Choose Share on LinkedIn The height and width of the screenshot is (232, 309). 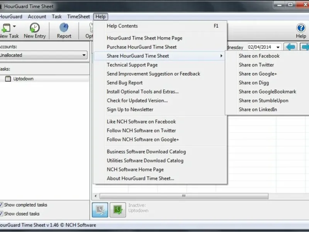267,109
